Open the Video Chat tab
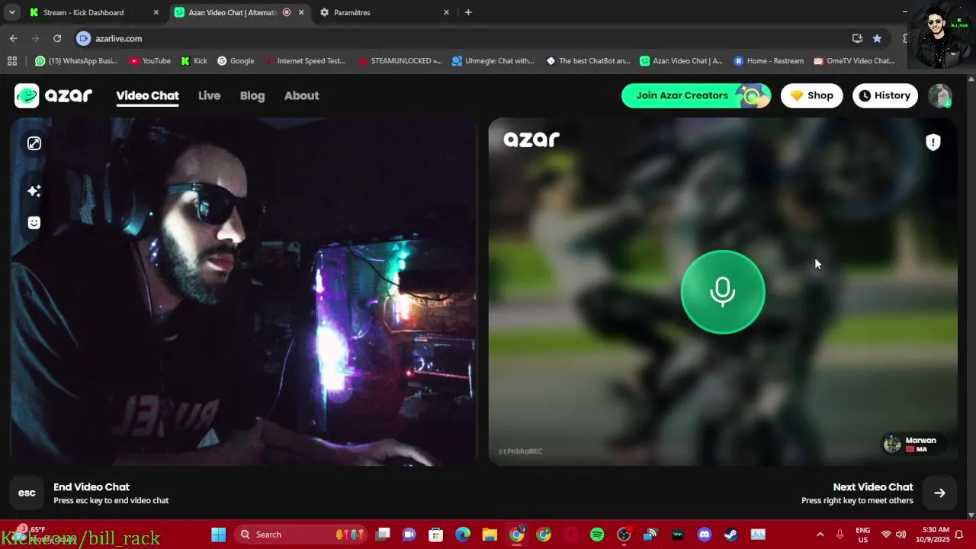 (147, 95)
